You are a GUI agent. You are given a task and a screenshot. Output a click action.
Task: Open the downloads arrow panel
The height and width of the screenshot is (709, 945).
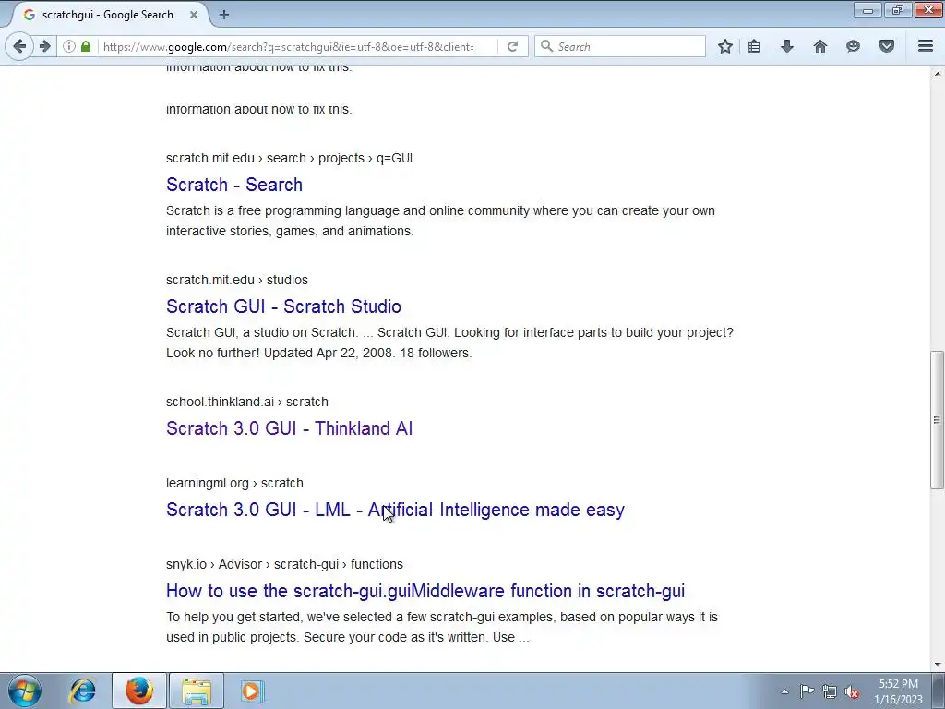pos(787,46)
